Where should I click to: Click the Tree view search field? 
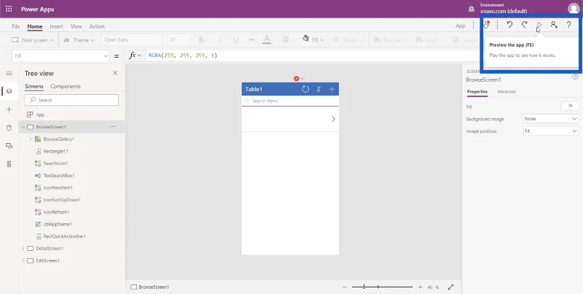pyautogui.click(x=71, y=100)
